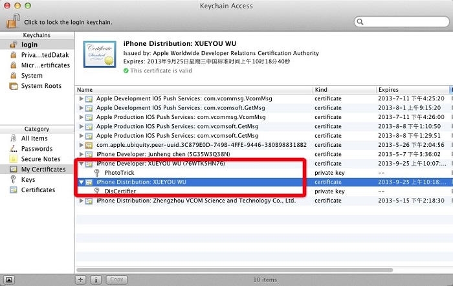Click the plus button to add item

point(81,280)
